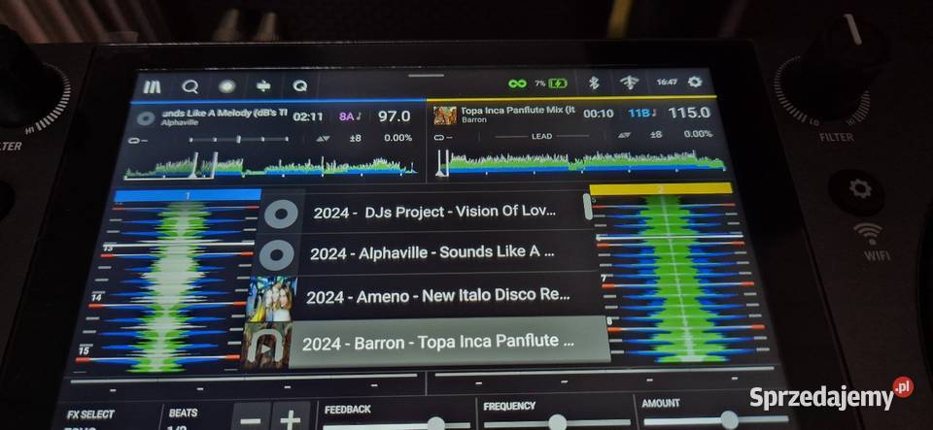This screenshot has width=933, height=430.
Task: Tap vinyl icon beside Alphaville track
Action: point(277,254)
